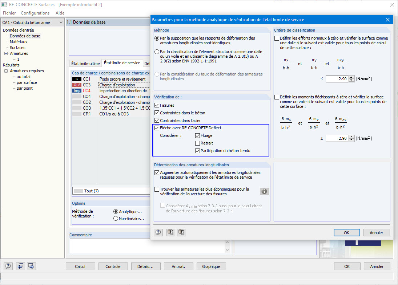This screenshot has height=285, width=398.
Task: Select method by classification as slab or wall
Action: coord(157,52)
